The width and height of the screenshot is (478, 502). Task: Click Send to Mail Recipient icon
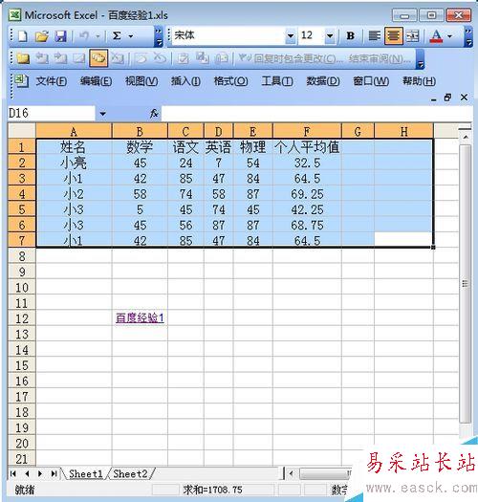pos(221,58)
